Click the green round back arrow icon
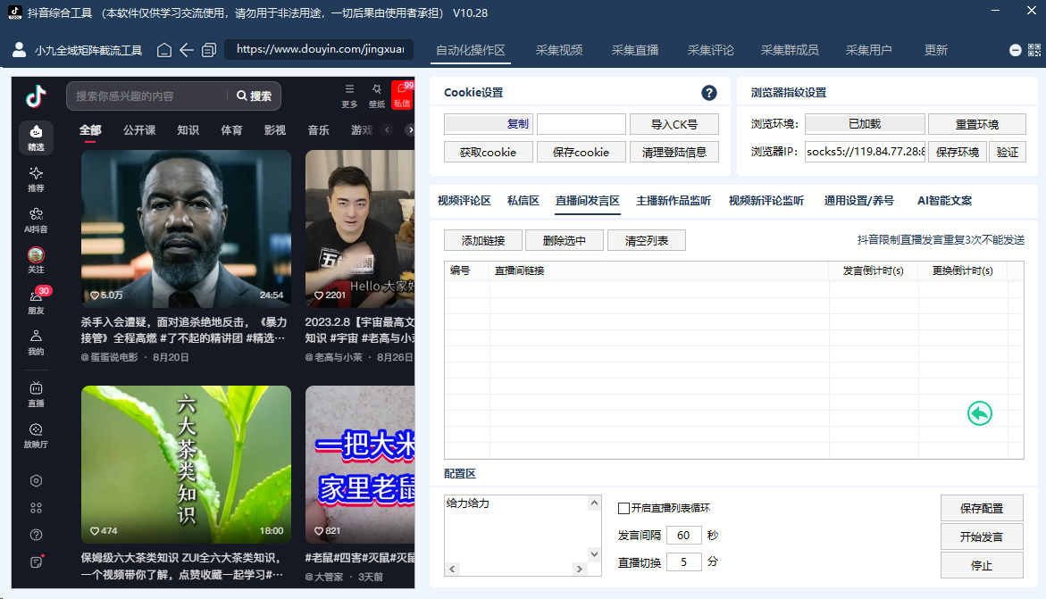The width and height of the screenshot is (1046, 599). (x=980, y=413)
